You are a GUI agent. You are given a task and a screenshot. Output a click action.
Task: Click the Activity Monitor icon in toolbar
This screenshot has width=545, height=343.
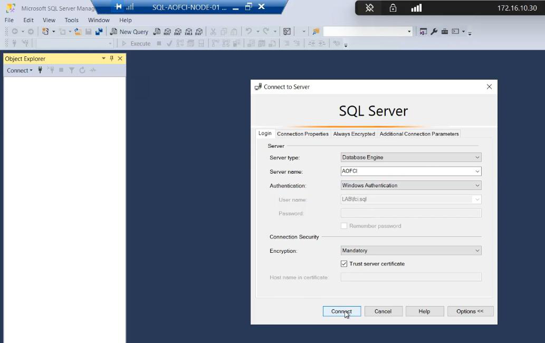tap(287, 32)
